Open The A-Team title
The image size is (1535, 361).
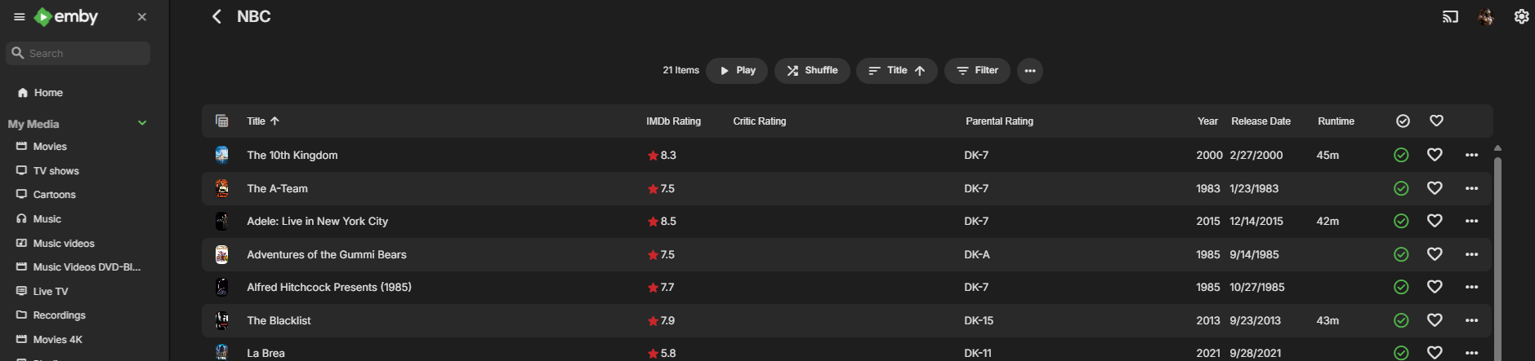tap(278, 188)
